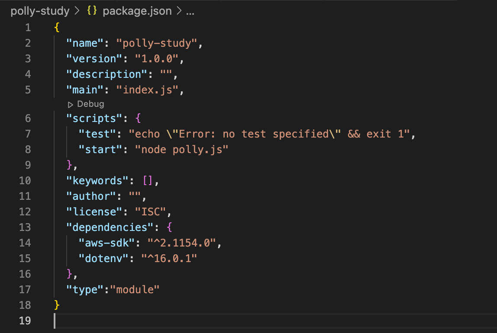Click the JSON braces file icon in breadcrumb
This screenshot has width=497, height=333.
click(92, 10)
